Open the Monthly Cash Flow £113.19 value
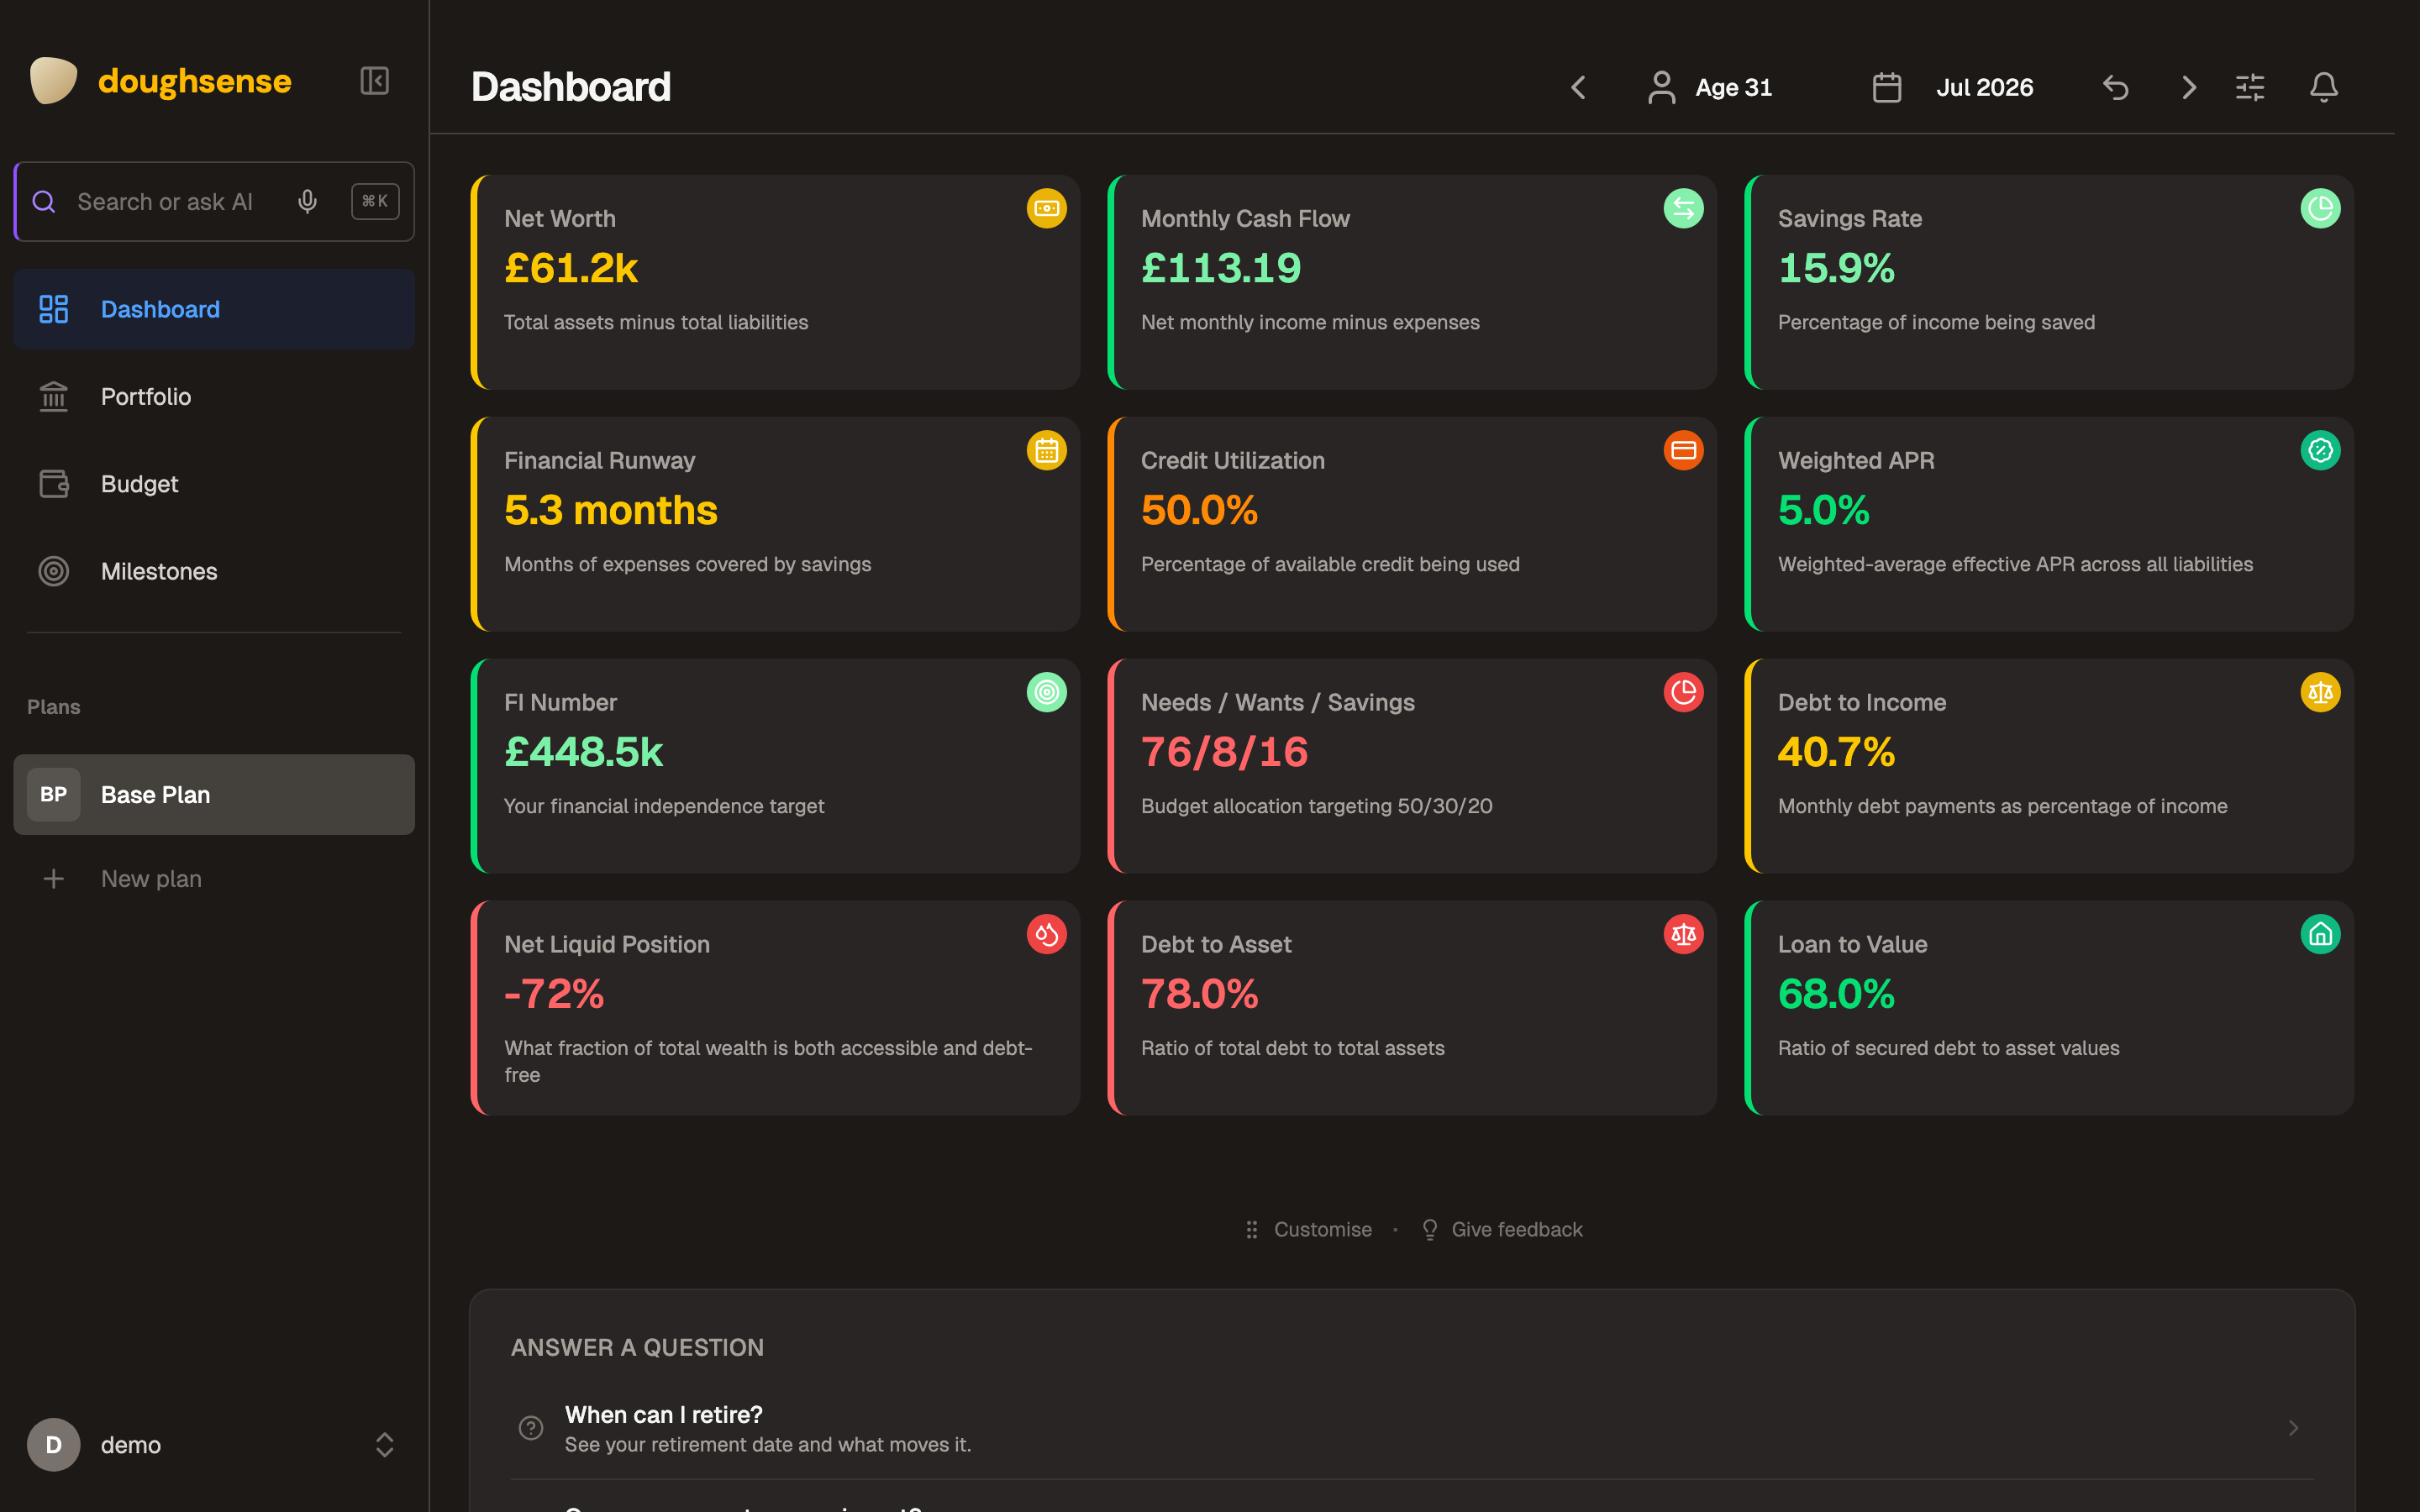 click(x=1221, y=268)
